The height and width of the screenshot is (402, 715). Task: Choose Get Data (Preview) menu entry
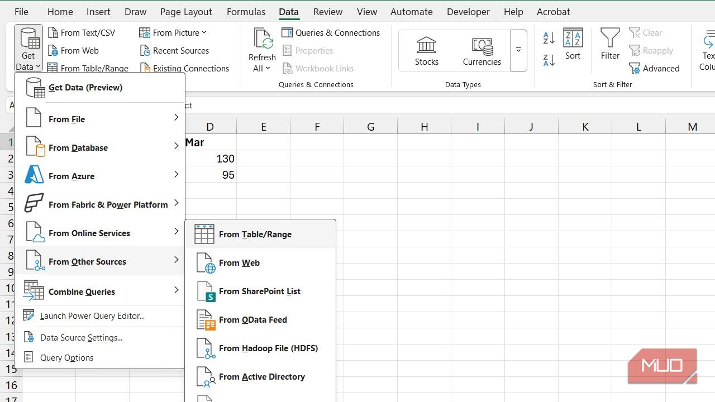(99, 88)
